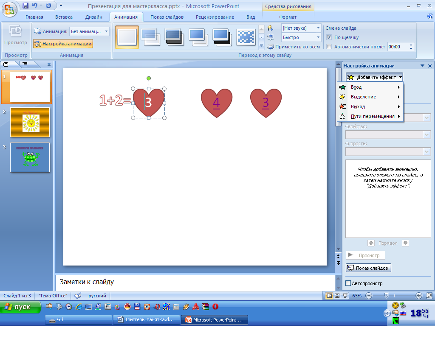Screen dimensions: 435x344
Task: Open the Пути перемещения submenu
Action: coord(370,116)
